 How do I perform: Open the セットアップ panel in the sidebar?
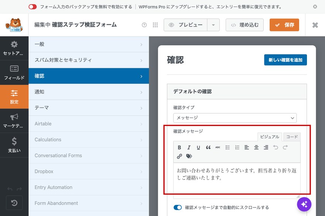point(14,48)
